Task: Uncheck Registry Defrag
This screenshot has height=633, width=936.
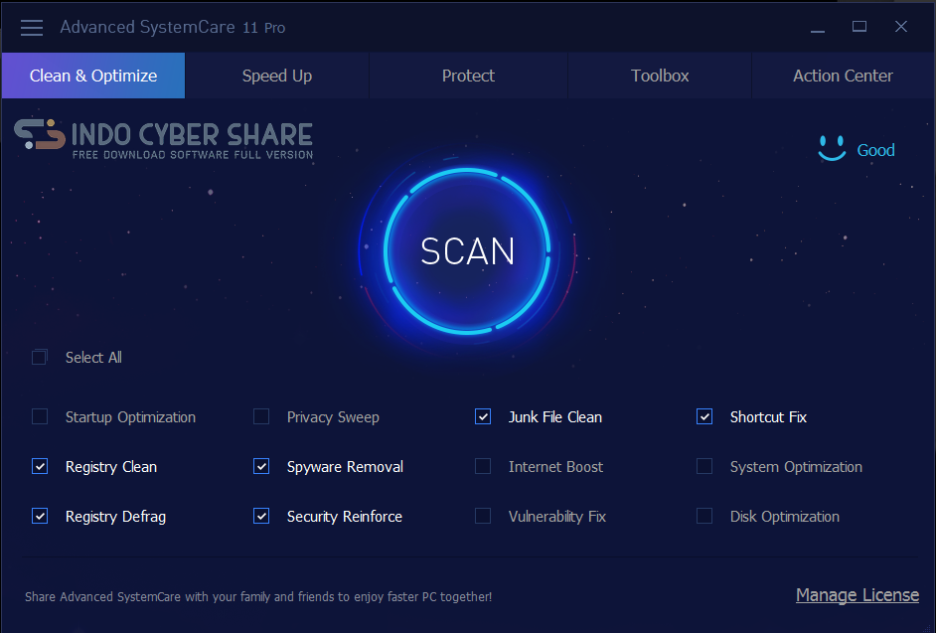Action: pyautogui.click(x=40, y=516)
